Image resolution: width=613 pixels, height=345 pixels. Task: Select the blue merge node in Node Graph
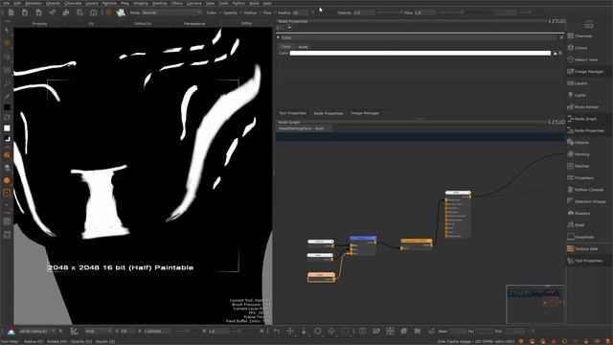coord(363,245)
